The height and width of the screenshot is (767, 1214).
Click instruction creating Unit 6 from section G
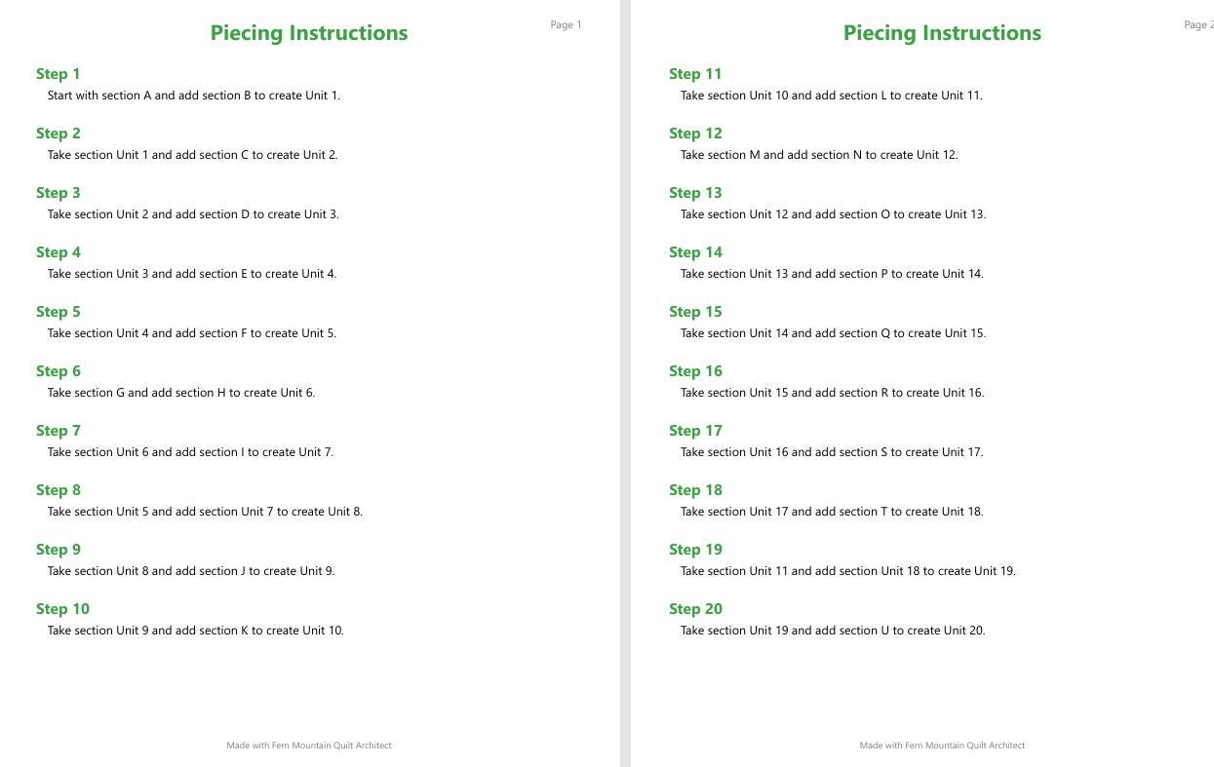pyautogui.click(x=181, y=393)
